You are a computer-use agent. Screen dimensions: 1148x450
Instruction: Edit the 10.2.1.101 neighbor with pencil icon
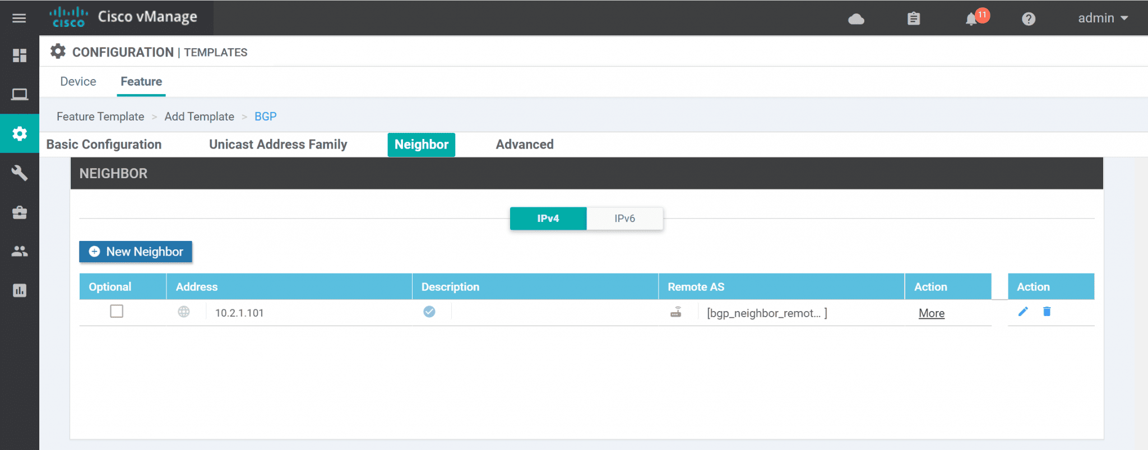(x=1023, y=312)
